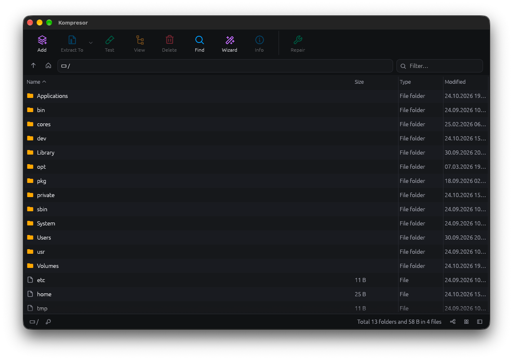Switch to the grid view icon
The width and height of the screenshot is (513, 360).
[x=466, y=322]
